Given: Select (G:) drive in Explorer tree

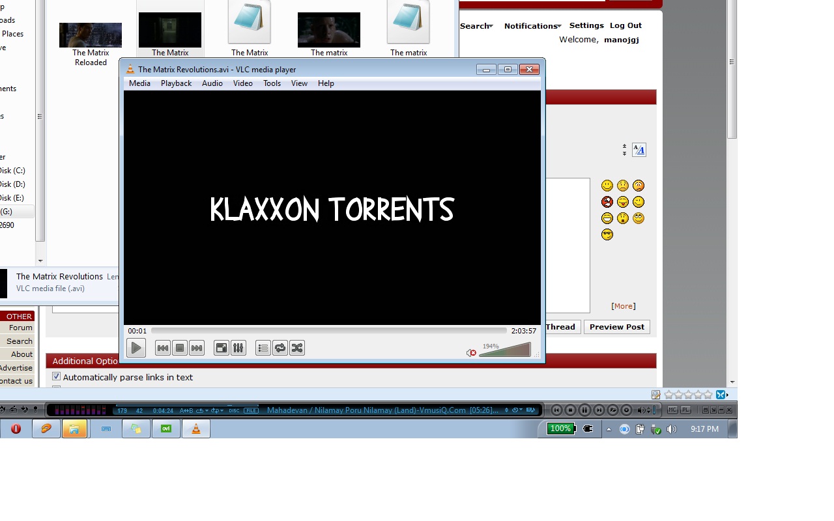Looking at the screenshot, I should coord(7,212).
